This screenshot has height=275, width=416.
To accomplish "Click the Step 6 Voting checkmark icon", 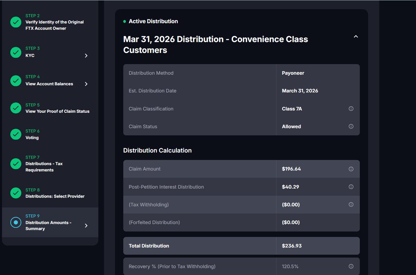I will 16,134.
